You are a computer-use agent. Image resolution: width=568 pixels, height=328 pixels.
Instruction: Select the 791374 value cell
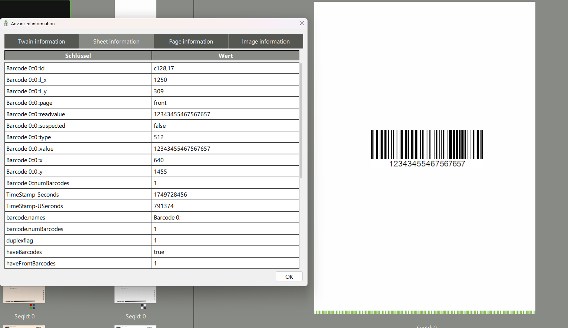(226, 206)
